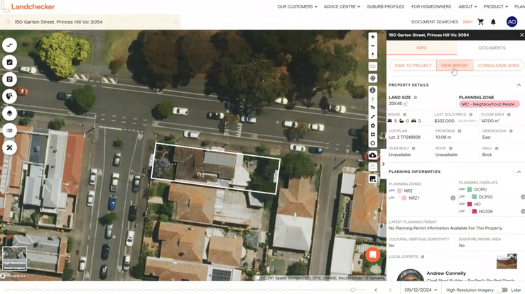Click the NRZ Neighbourhood Residential zone badge
The image size is (525, 294).
pyautogui.click(x=489, y=104)
